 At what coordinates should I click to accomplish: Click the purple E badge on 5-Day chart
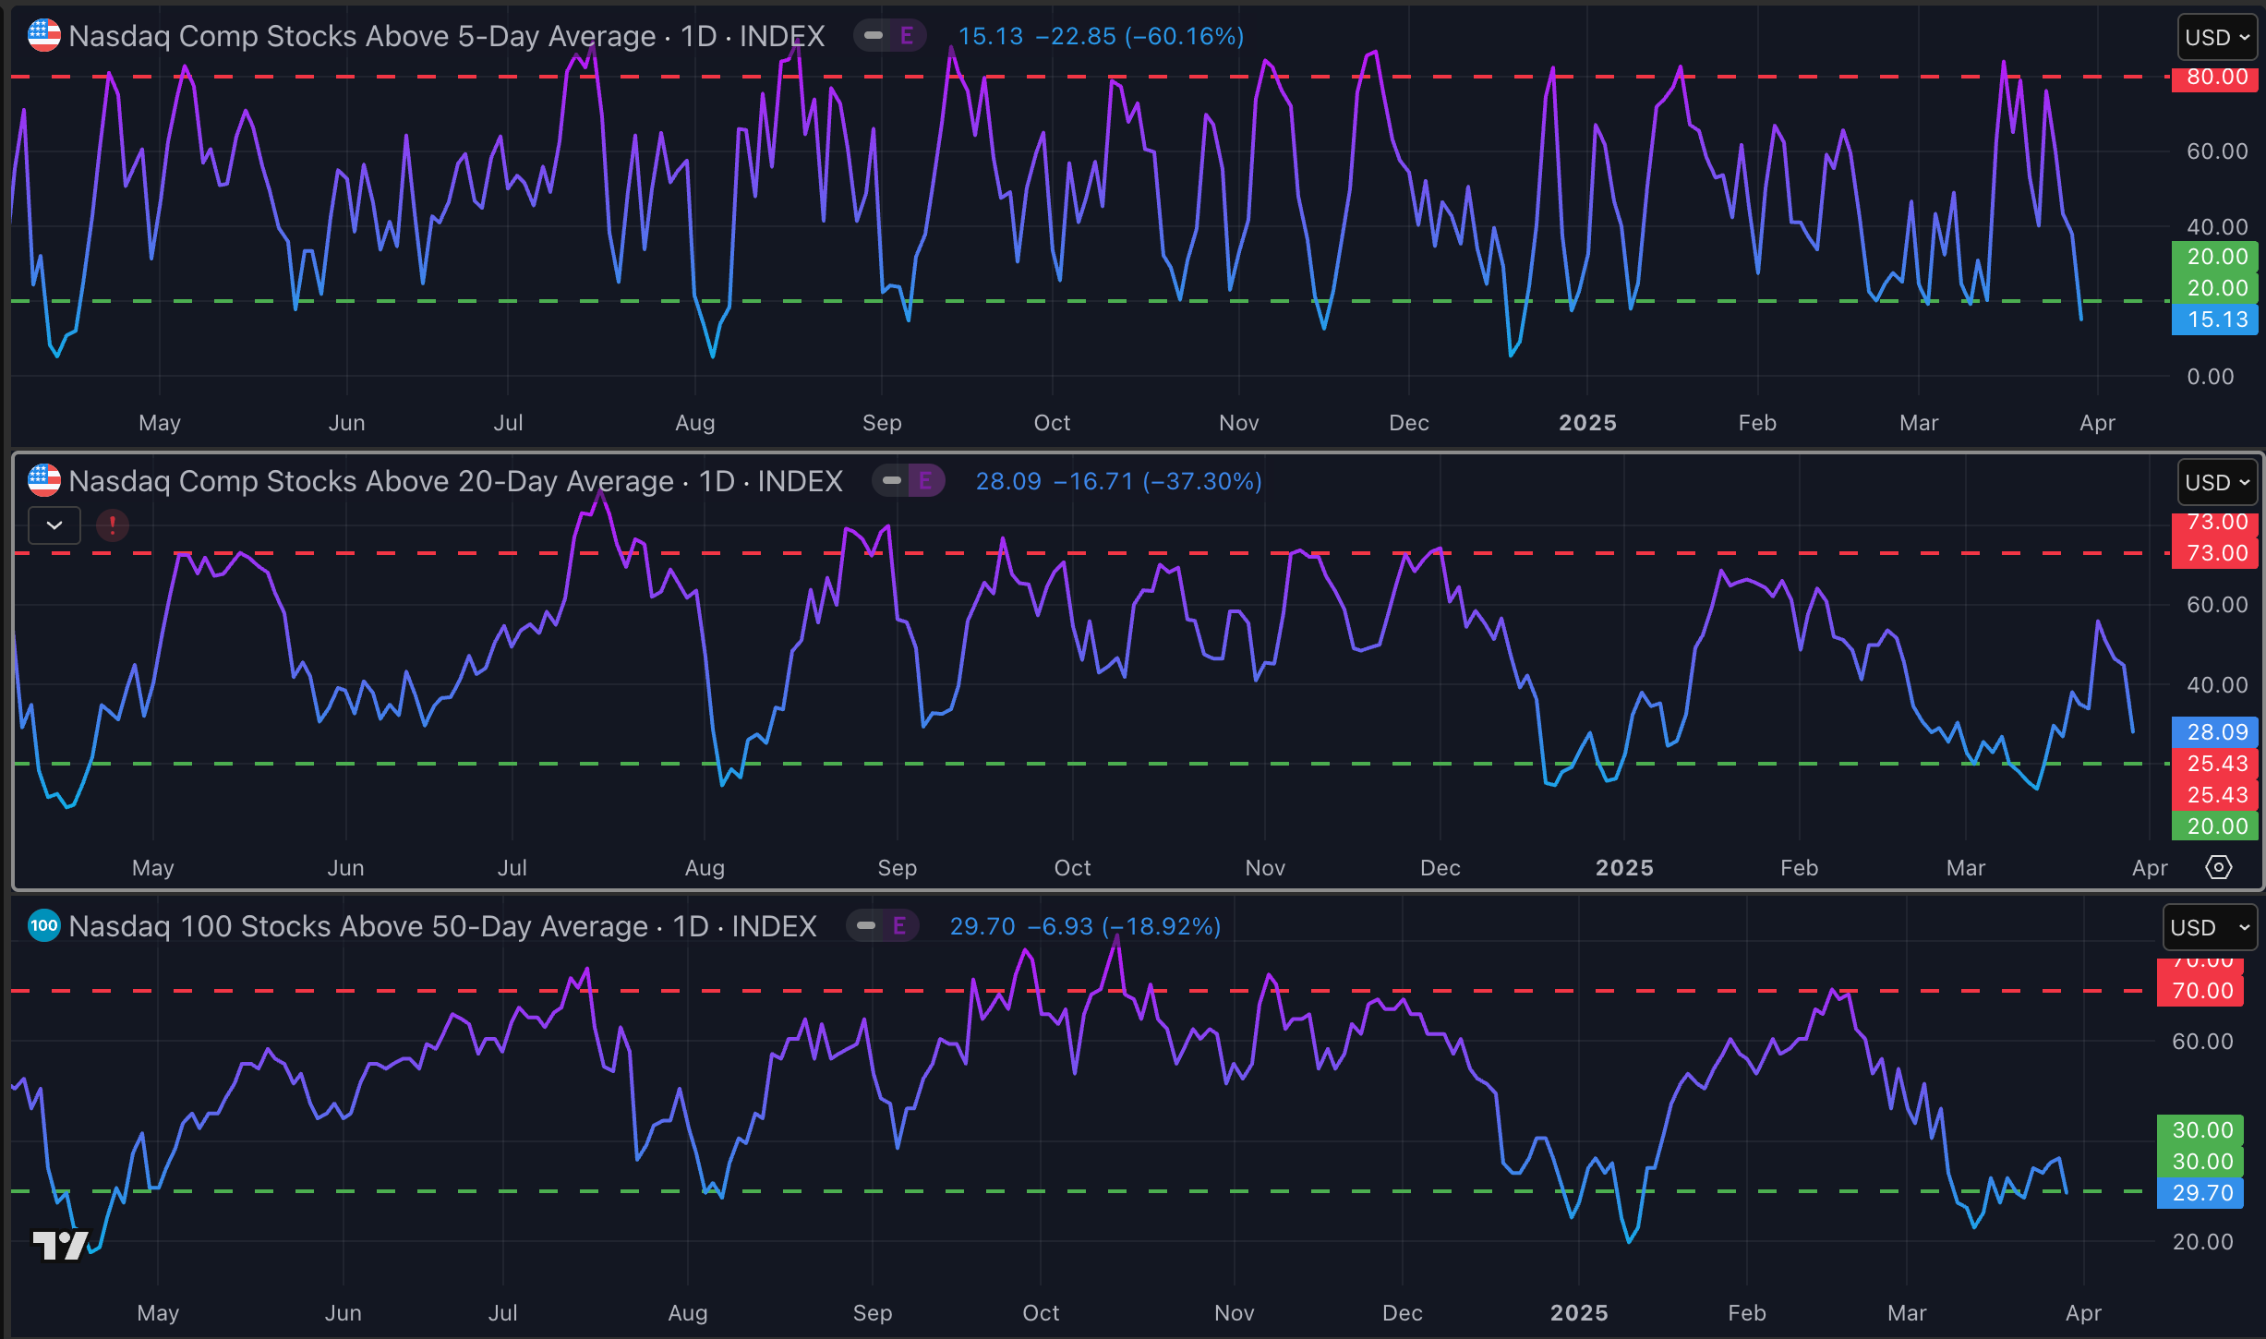(907, 36)
